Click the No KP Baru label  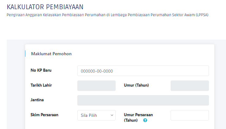41,70
